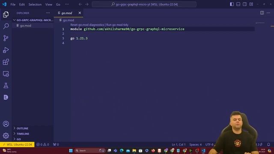Go back navigation arrow
This screenshot has height=154, width=274.
click(80, 4)
